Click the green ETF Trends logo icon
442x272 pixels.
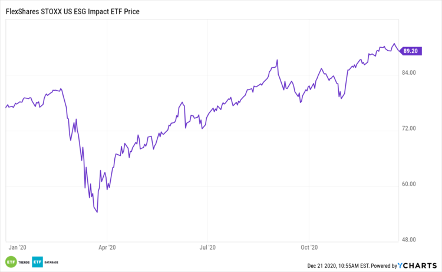(11, 262)
